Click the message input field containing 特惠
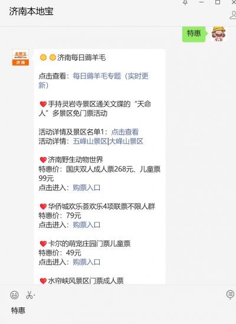The height and width of the screenshot is (324, 236). pyautogui.click(x=118, y=312)
